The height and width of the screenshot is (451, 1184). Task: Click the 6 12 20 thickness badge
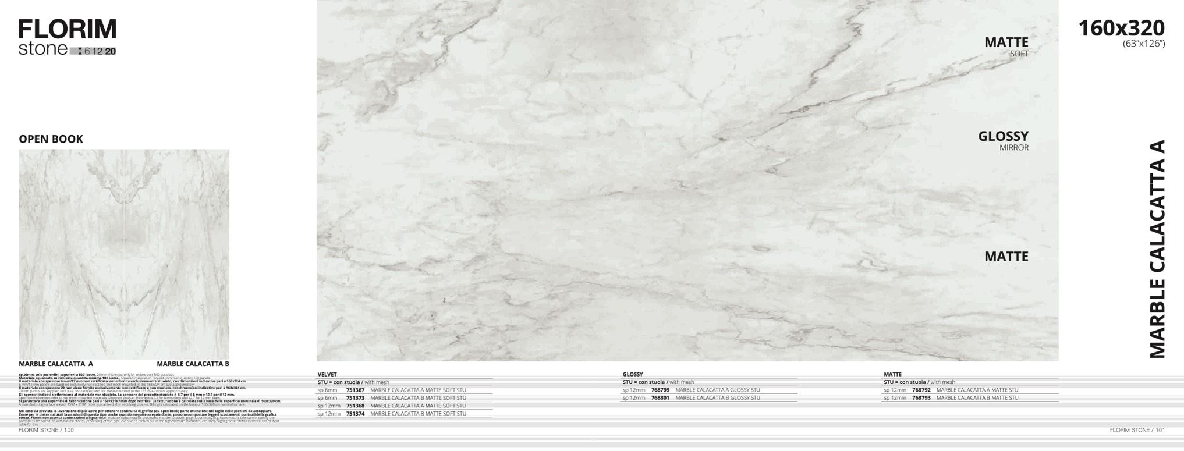click(x=93, y=51)
